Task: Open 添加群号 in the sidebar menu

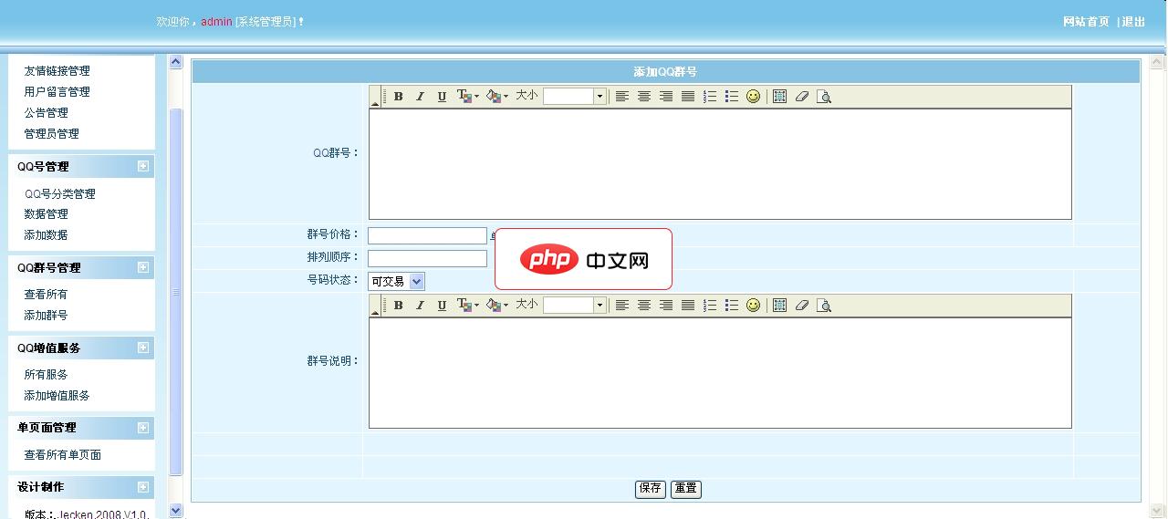Action: tap(46, 316)
